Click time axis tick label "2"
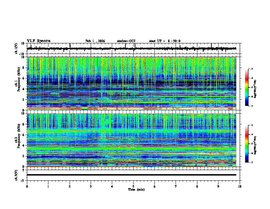Image resolution: width=270 pixels, height=209 pixels. tap(70, 186)
